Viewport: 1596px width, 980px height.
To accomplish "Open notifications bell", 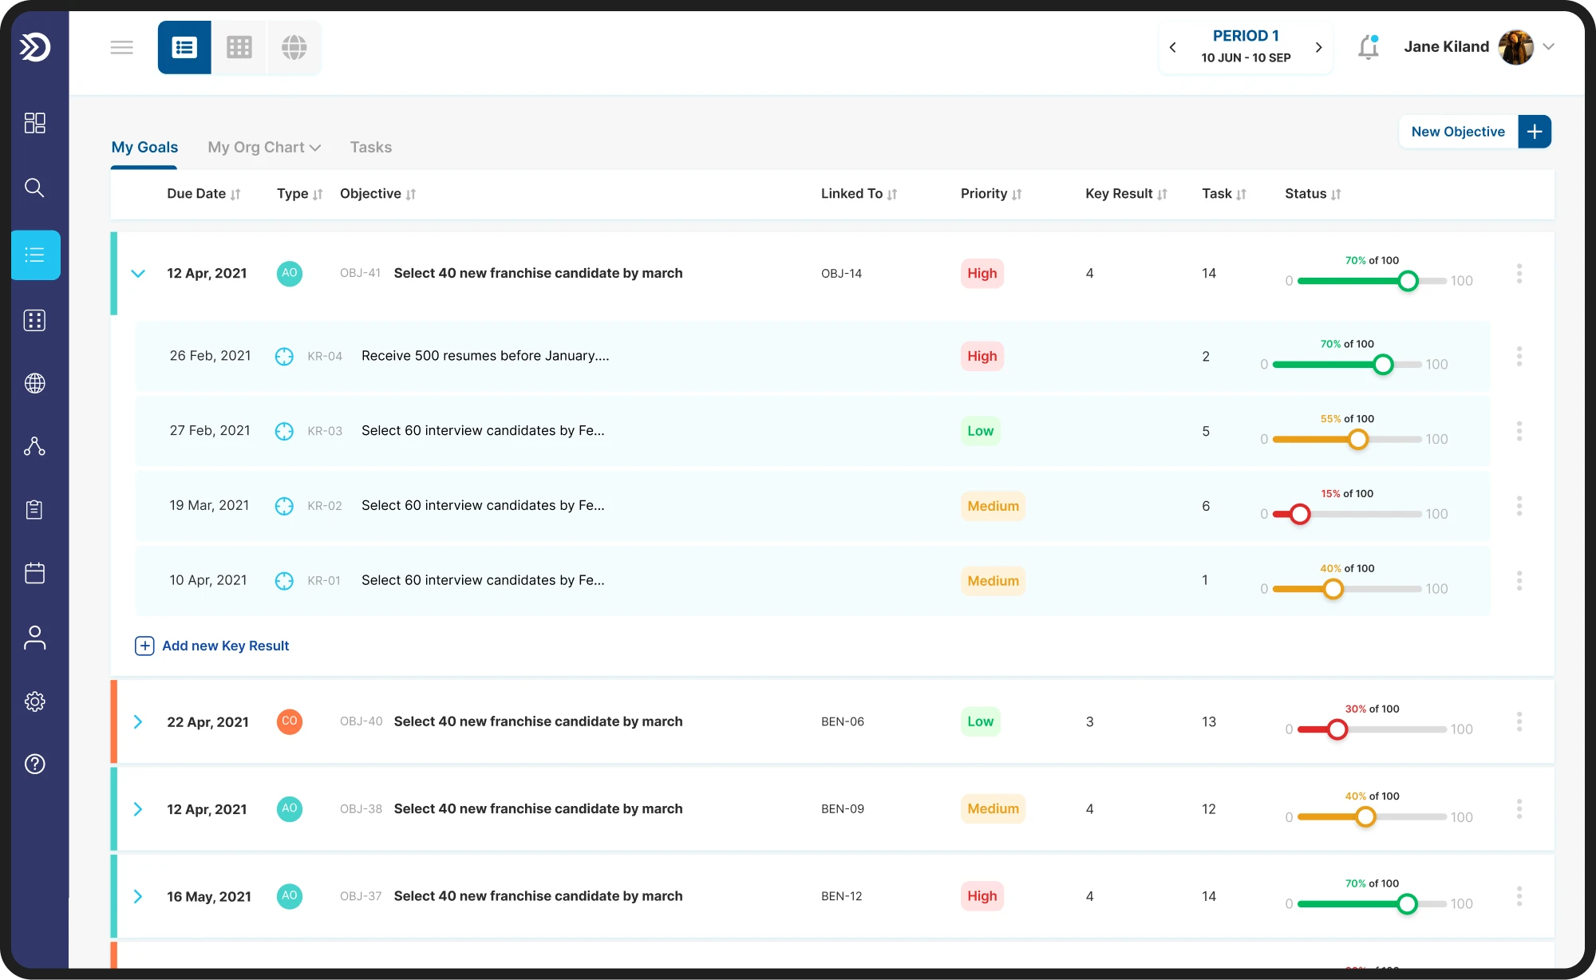I will pyautogui.click(x=1369, y=47).
